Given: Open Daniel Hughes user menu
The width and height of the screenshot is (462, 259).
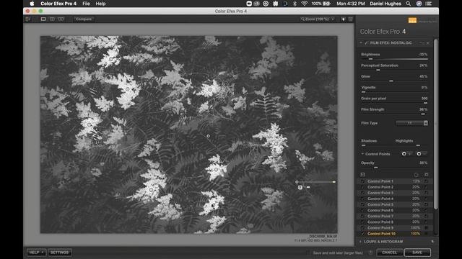Looking at the screenshot, I should point(385,4).
